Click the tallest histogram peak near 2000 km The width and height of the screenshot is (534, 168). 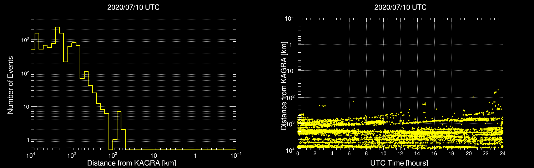[x=57, y=27]
